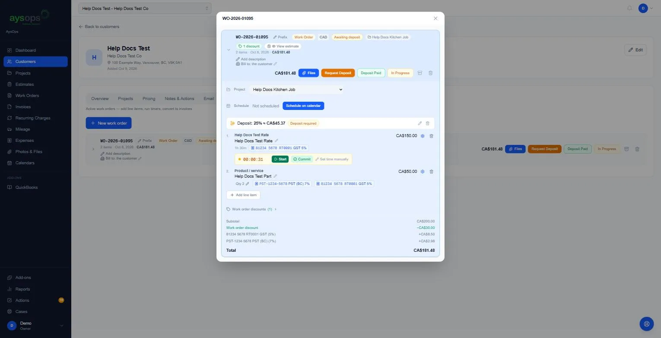This screenshot has width=661, height=338.
Task: Open the customer selector at the top
Action: tap(145, 8)
